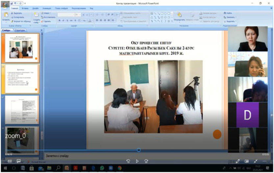The height and width of the screenshot is (173, 274).
Task: Click Формат по образцу button
Action: [21, 21]
